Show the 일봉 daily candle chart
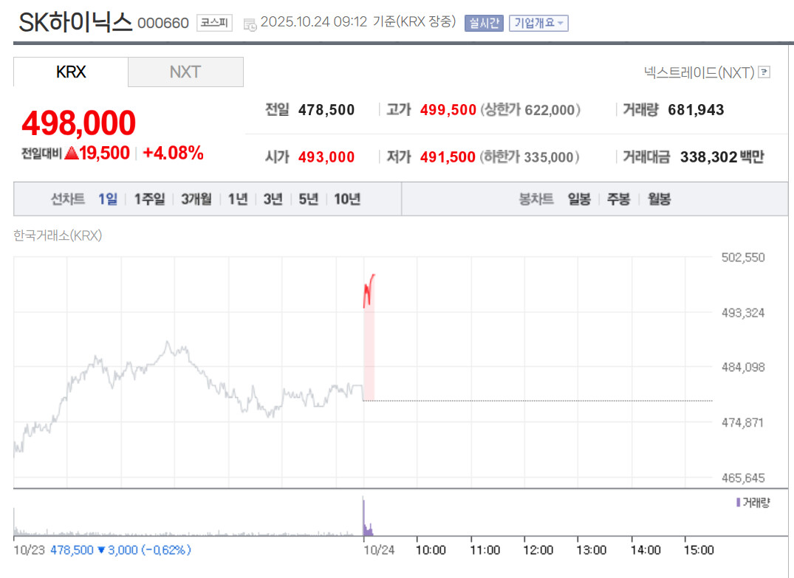The width and height of the screenshot is (794, 578). point(579,199)
